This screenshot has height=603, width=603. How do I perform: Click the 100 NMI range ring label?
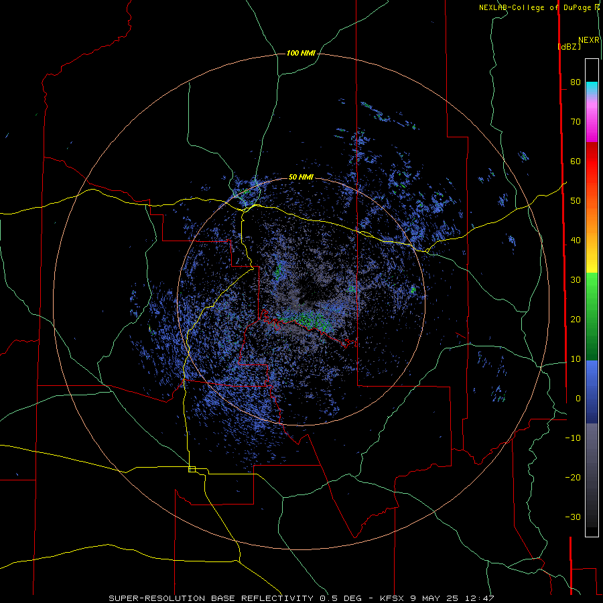[x=301, y=53]
